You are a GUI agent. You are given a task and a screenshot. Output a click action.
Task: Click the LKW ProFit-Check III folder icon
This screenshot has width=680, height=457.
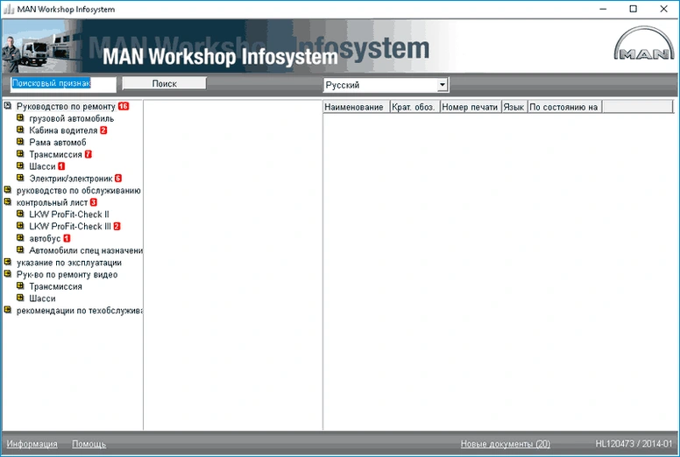[20, 226]
